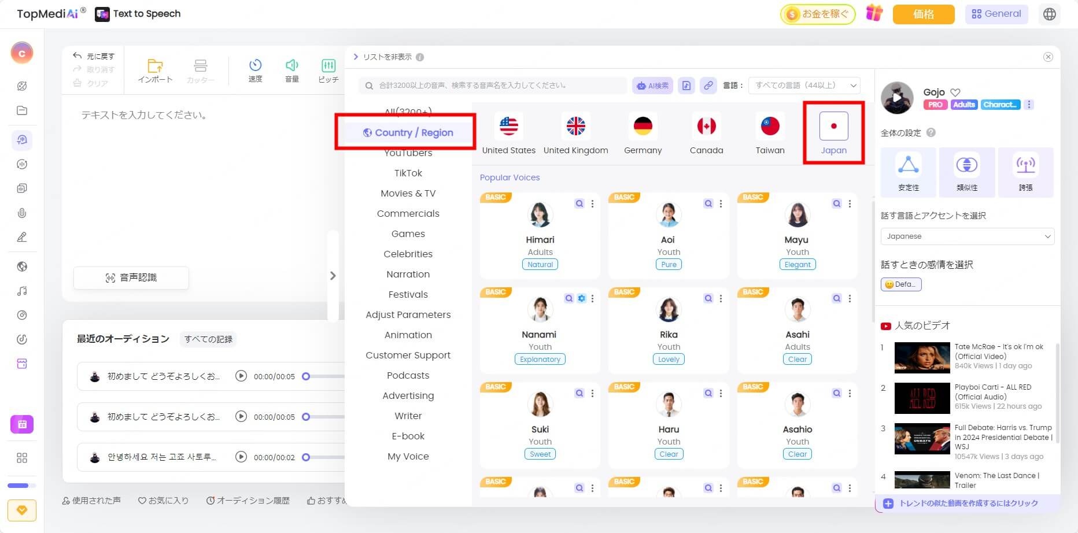Click the gift box icon
The width and height of the screenshot is (1078, 533).
point(874,13)
